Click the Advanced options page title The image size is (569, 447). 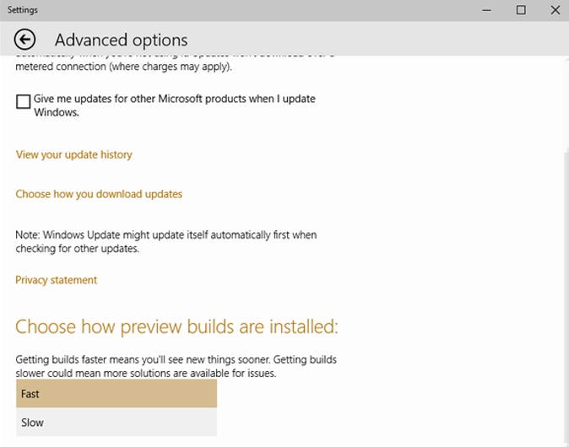121,40
